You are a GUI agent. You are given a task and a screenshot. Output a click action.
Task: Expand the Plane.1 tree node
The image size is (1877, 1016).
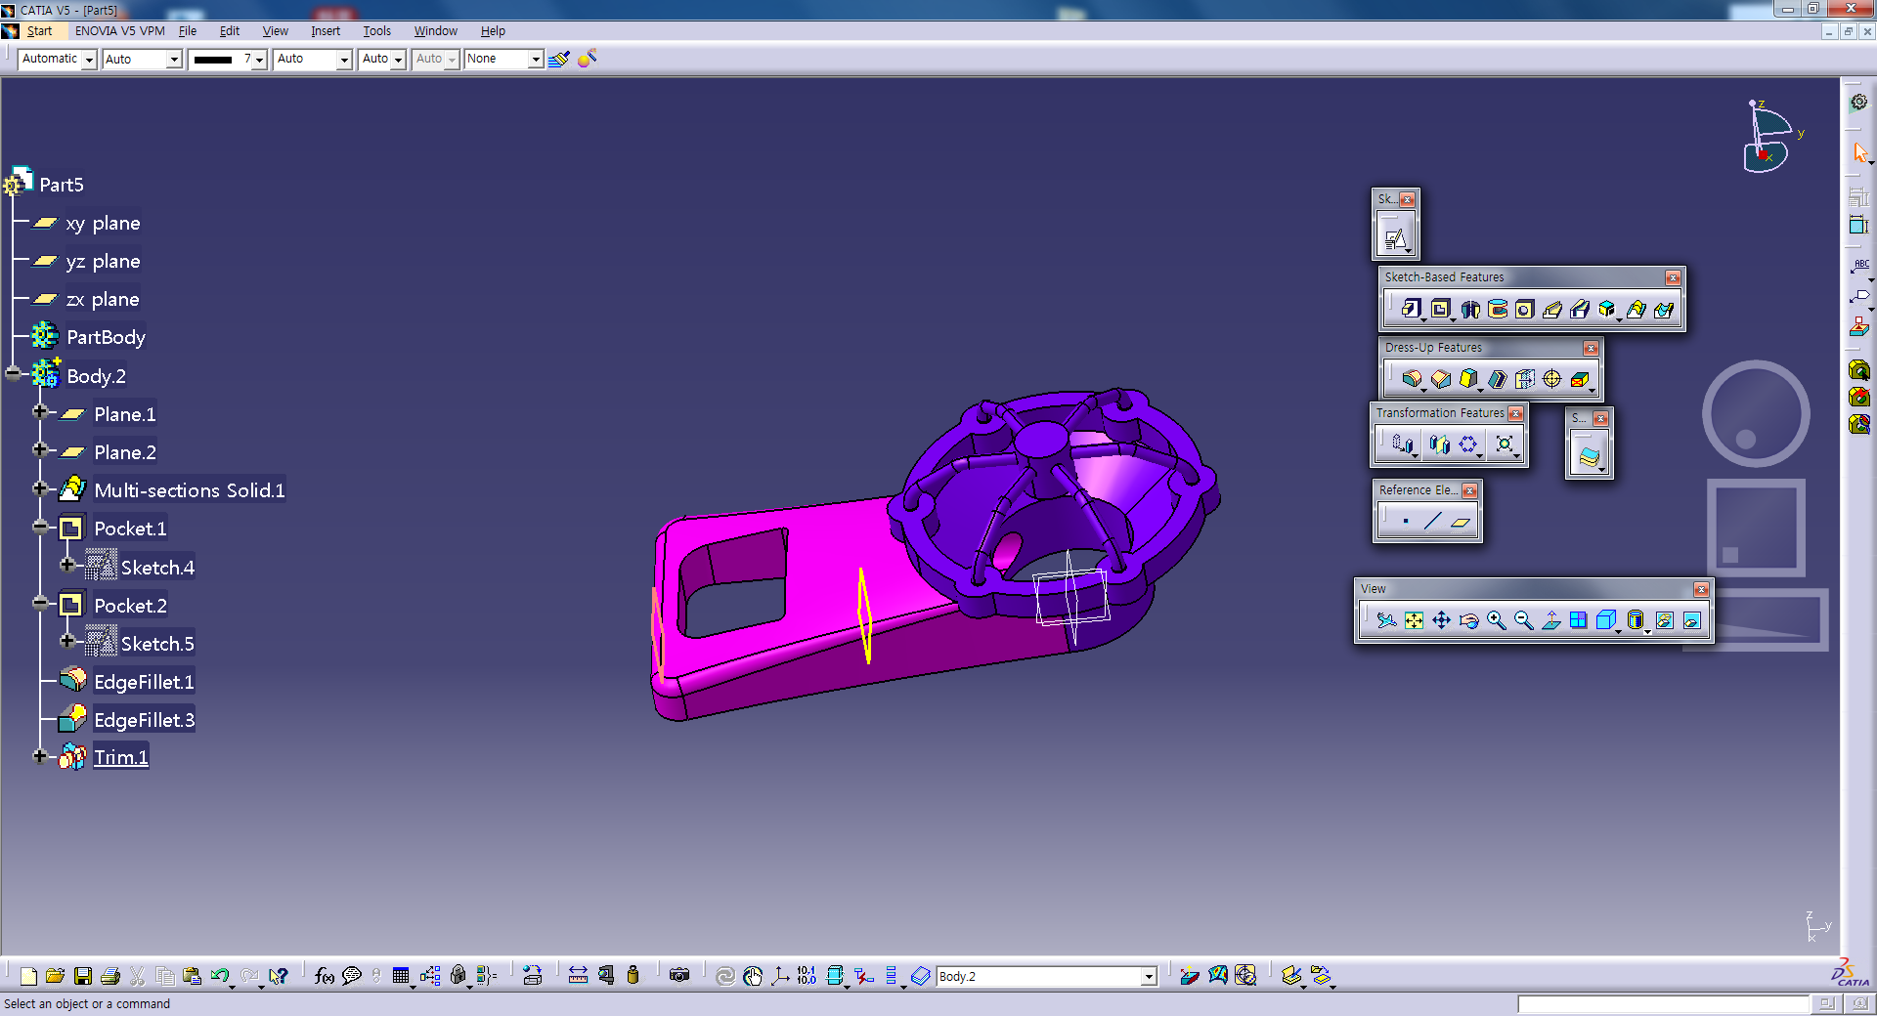tap(40, 412)
